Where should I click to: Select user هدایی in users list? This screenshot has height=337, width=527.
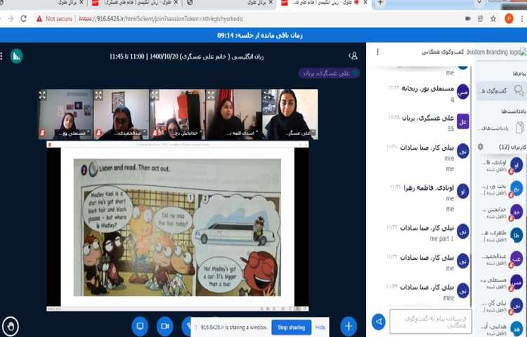pos(501,329)
